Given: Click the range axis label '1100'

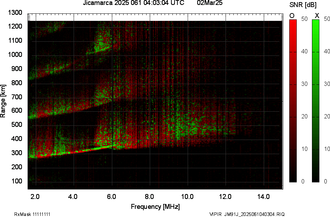Looking at the screenshot, I should click(15, 40).
